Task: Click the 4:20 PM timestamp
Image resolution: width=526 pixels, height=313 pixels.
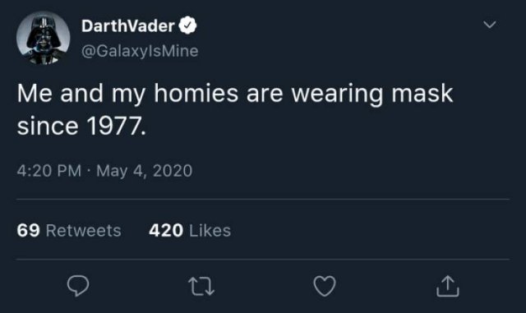Action: click(x=49, y=170)
